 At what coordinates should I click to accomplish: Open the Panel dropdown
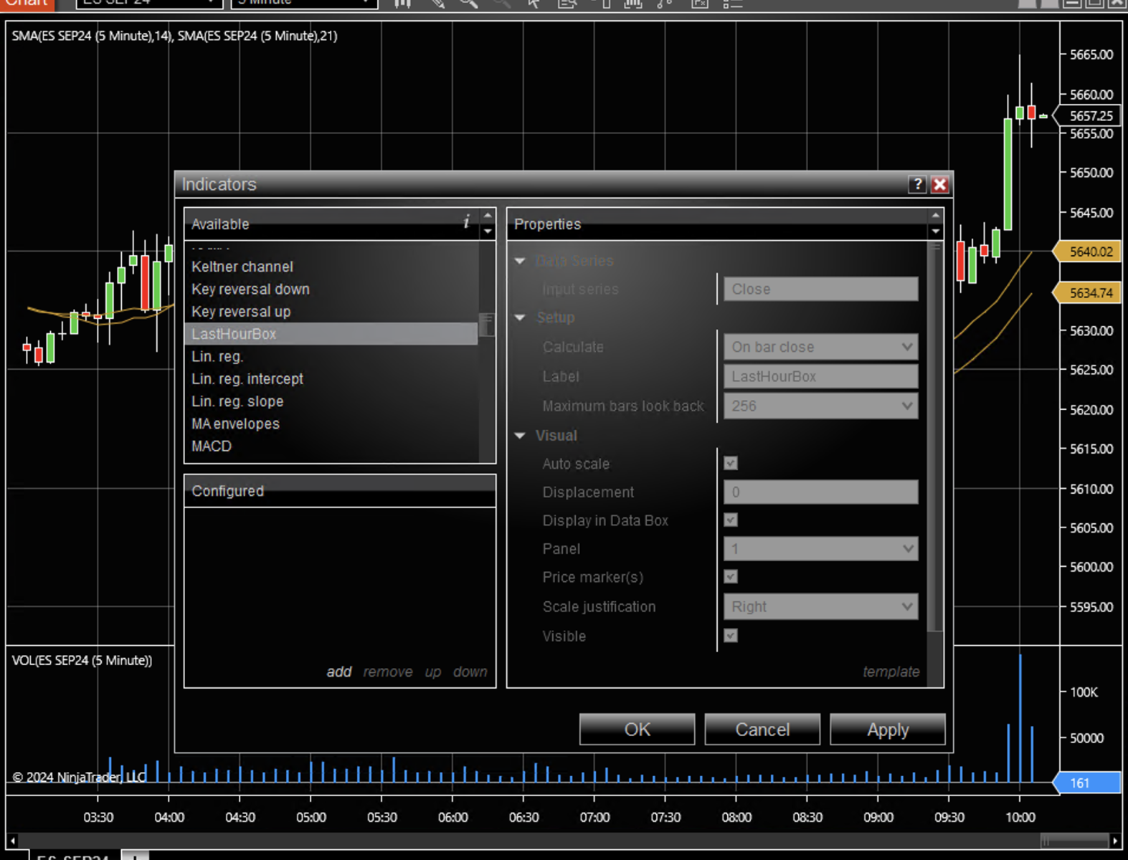coord(820,549)
